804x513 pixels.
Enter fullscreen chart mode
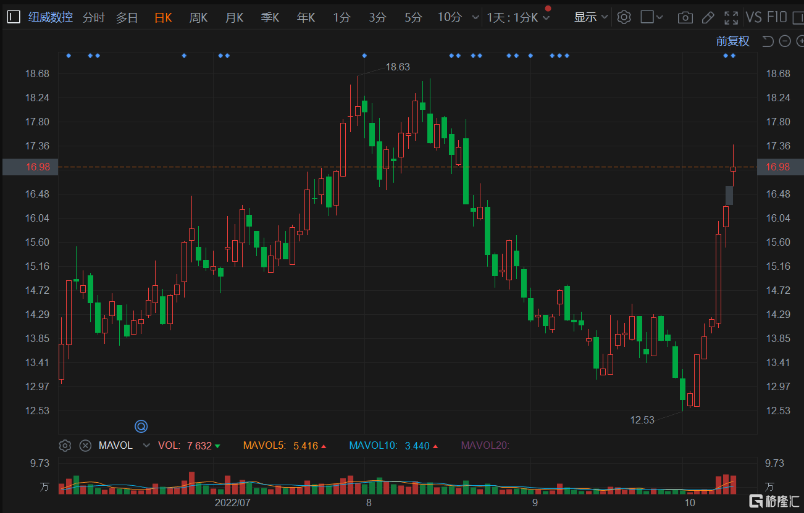pos(731,17)
